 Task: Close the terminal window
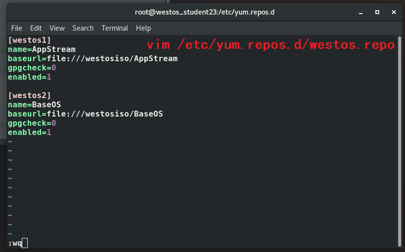[x=394, y=12]
